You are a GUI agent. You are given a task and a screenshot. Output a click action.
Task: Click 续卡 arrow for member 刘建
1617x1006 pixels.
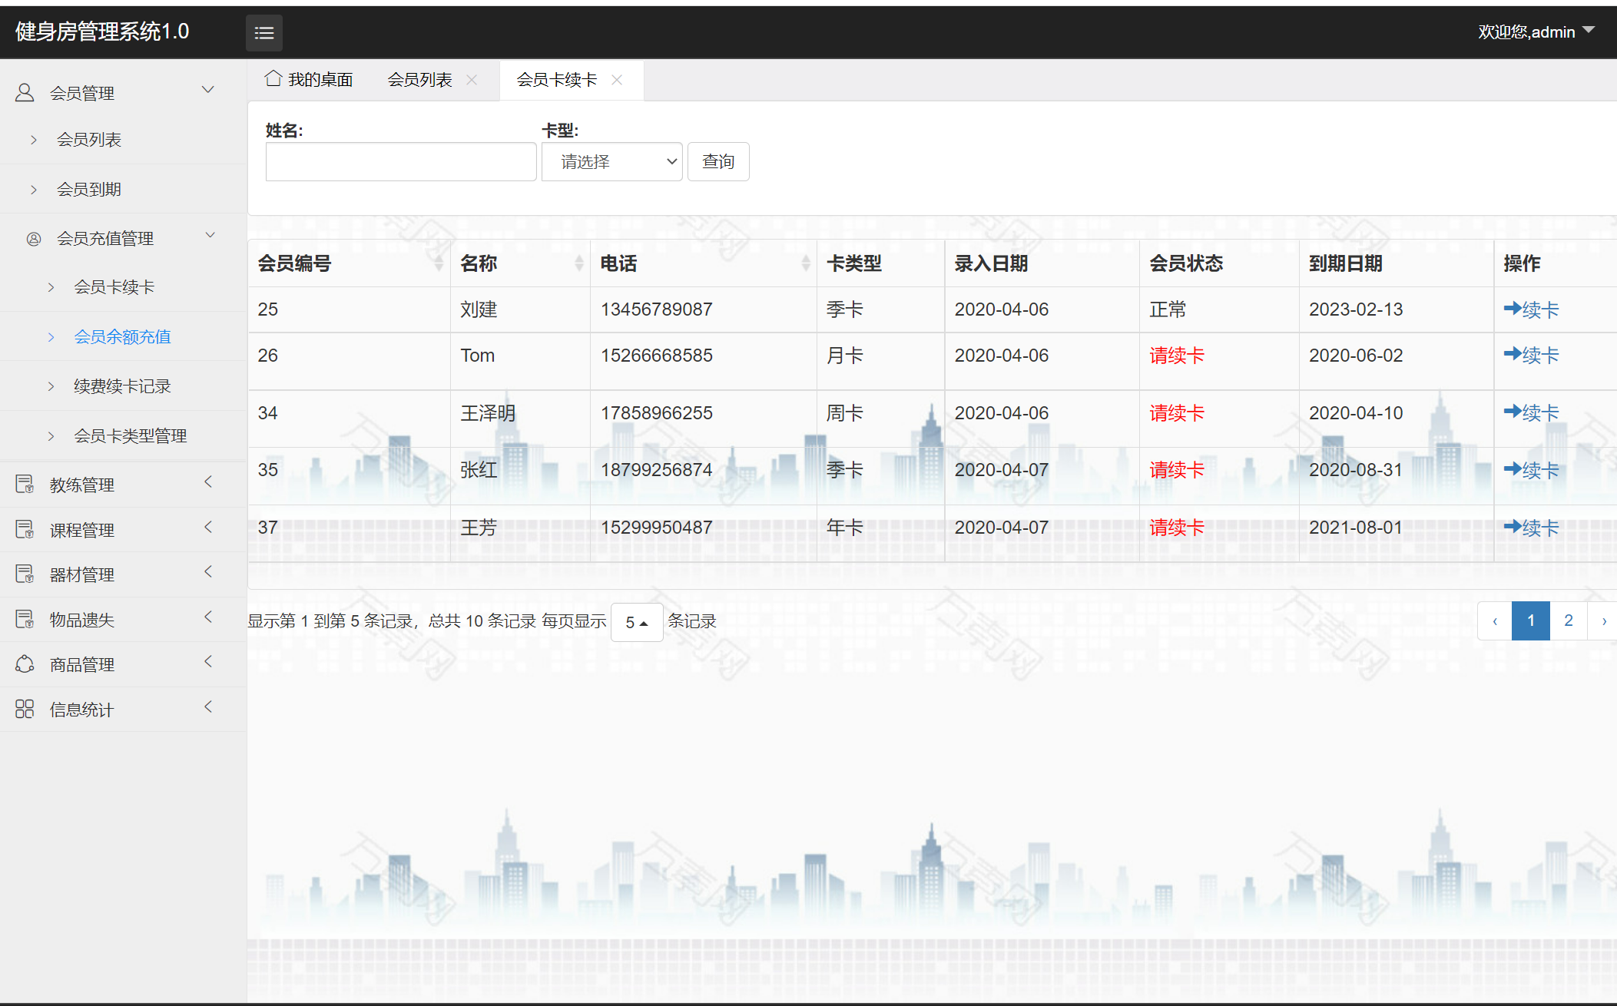point(1531,309)
